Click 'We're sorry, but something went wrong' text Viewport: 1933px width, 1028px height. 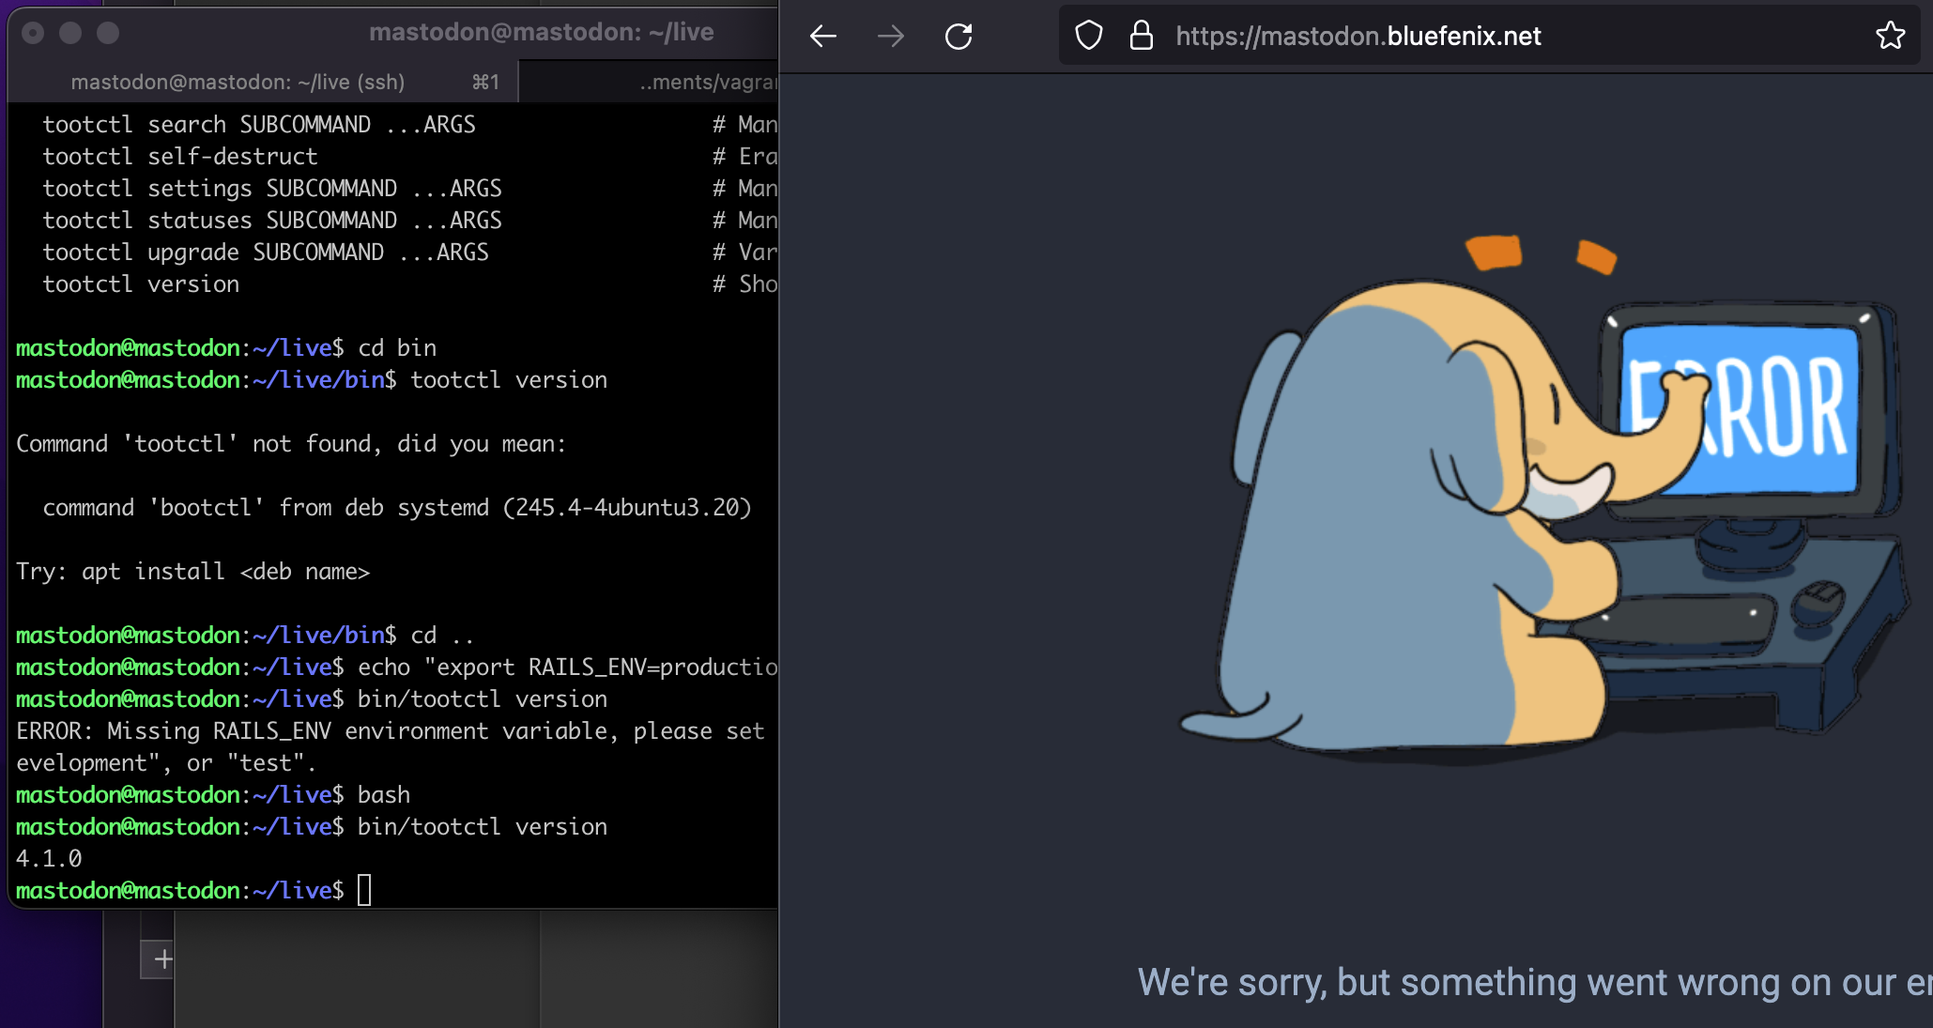1535,982
